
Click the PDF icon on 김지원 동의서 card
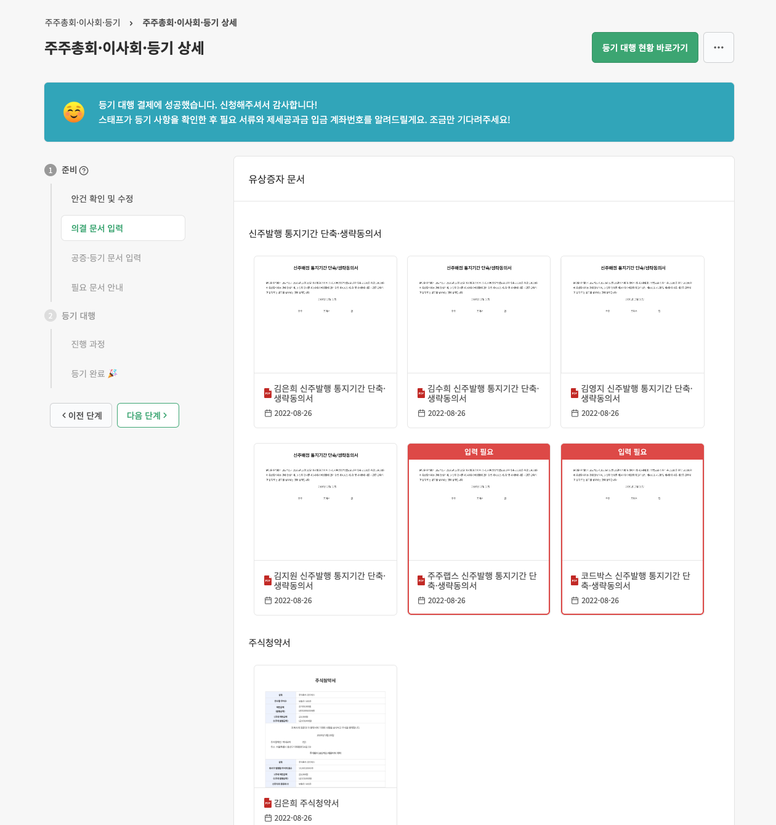point(267,580)
